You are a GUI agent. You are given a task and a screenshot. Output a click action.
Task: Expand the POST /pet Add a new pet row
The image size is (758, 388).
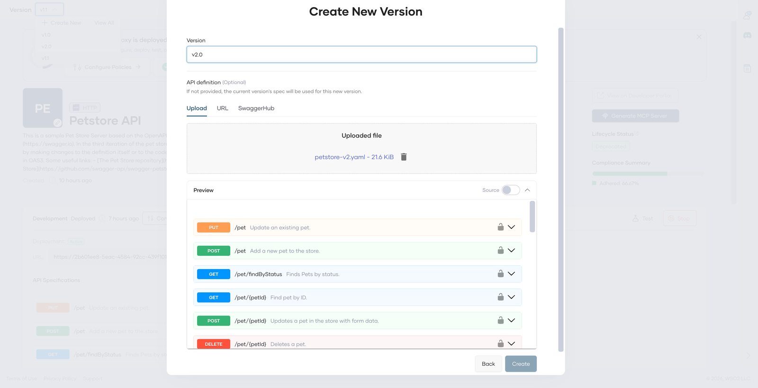coord(511,250)
